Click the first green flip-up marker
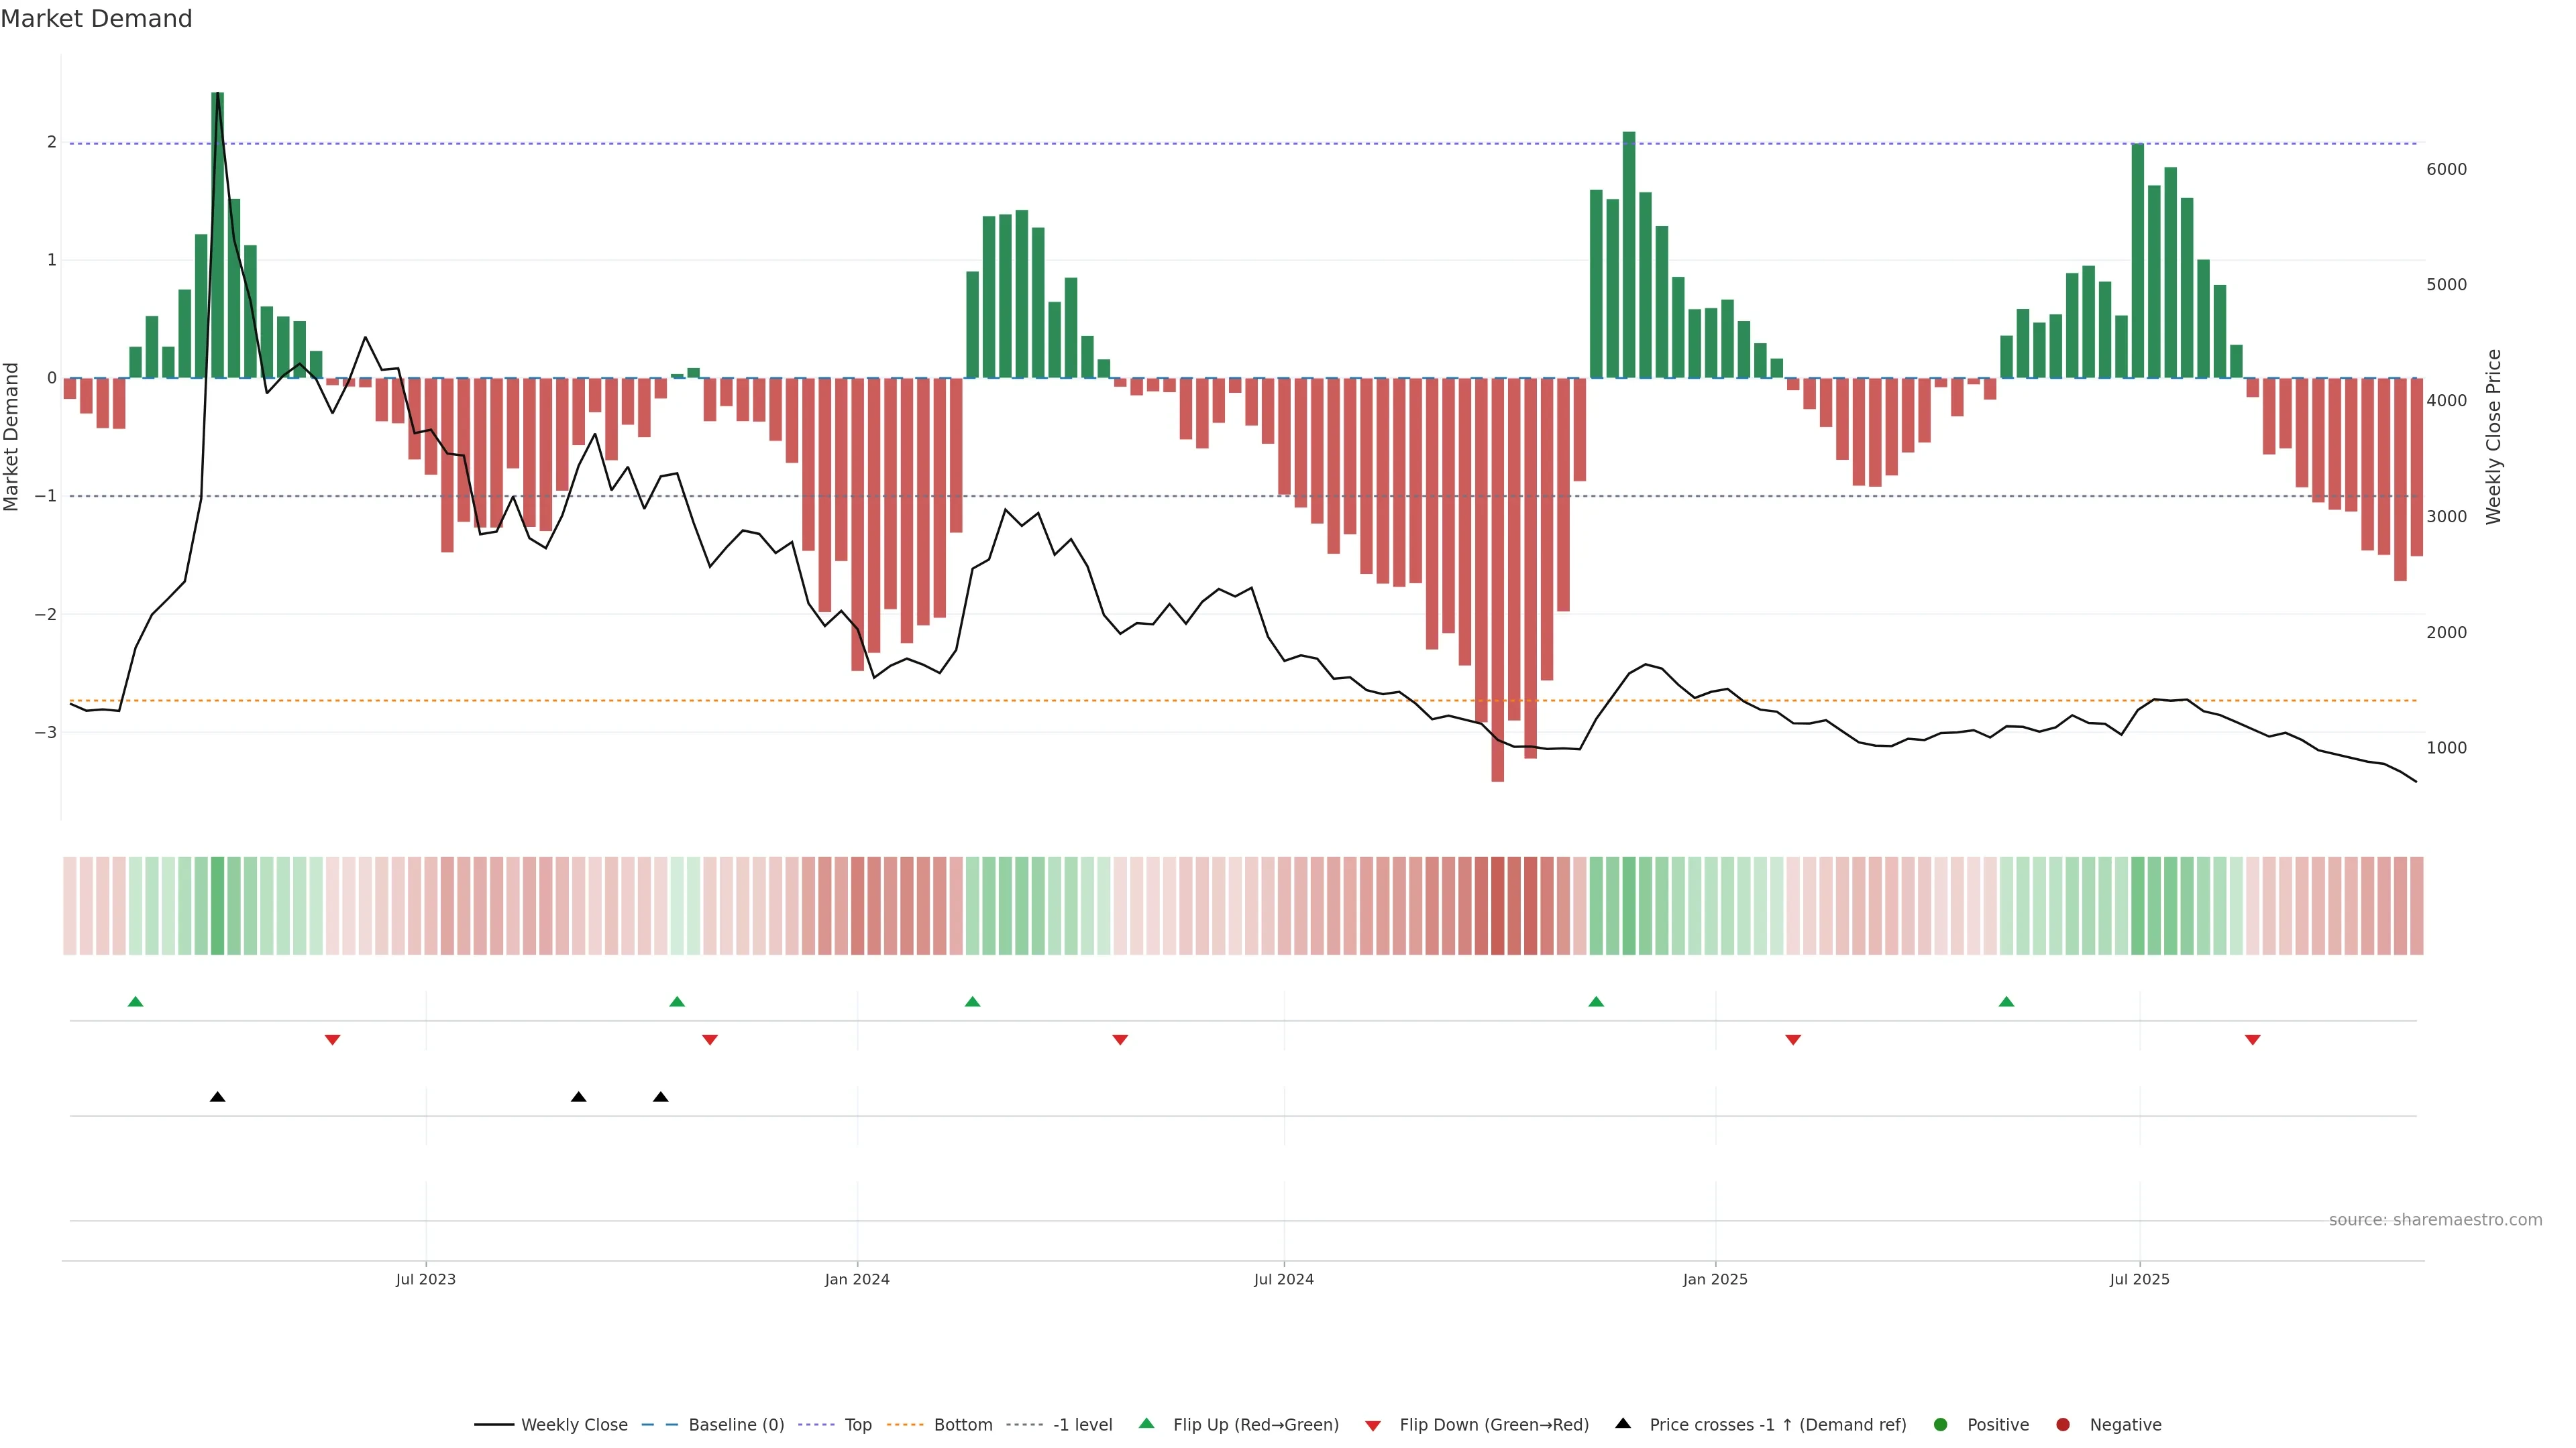This screenshot has width=2576, height=1448. [136, 1002]
